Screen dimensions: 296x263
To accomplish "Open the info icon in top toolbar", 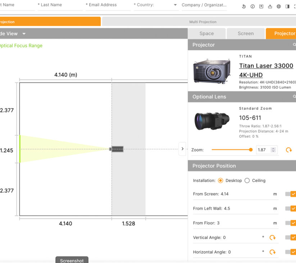I will tap(252, 6).
